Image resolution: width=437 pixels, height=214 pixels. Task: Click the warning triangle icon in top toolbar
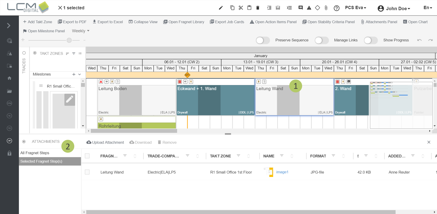tap(309, 8)
